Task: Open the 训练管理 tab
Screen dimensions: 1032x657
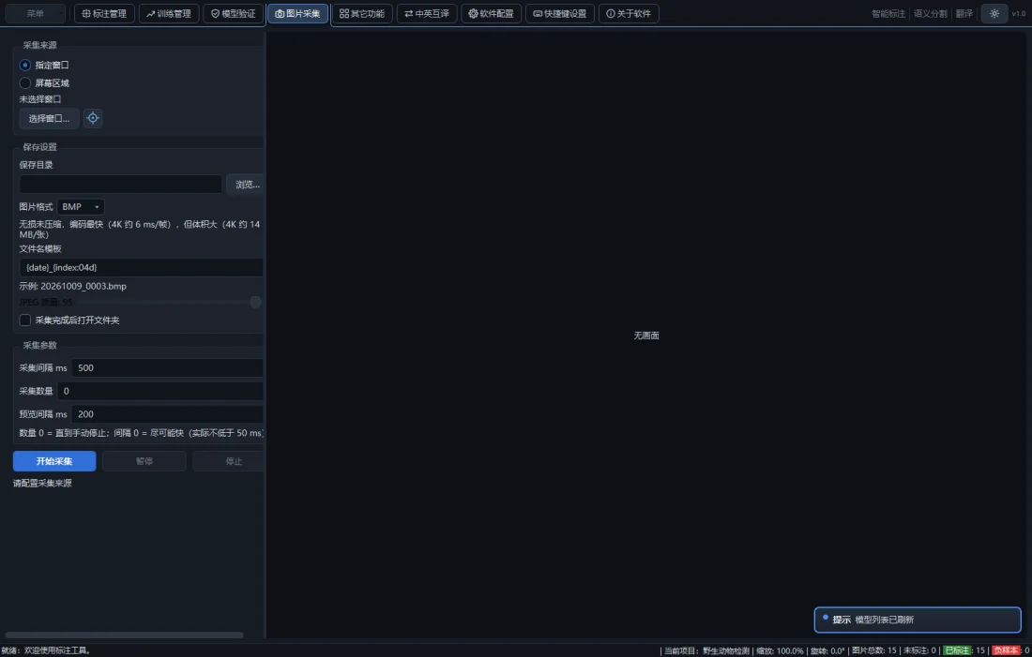Action: click(x=169, y=14)
